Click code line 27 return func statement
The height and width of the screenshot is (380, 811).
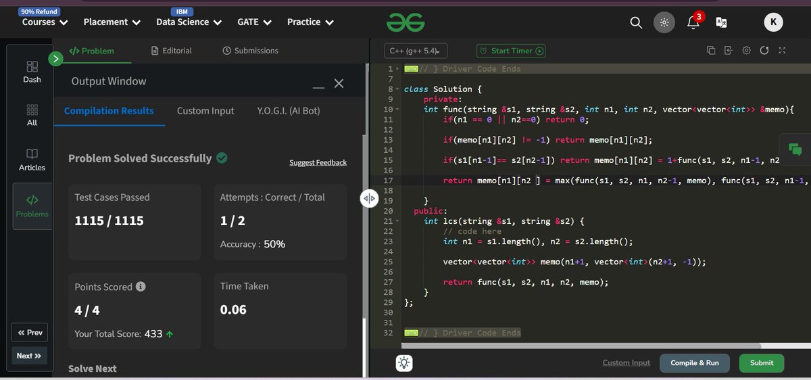tap(526, 282)
